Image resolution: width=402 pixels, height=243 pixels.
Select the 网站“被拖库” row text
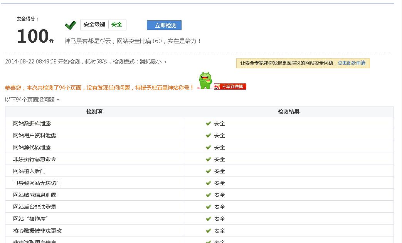[30, 219]
